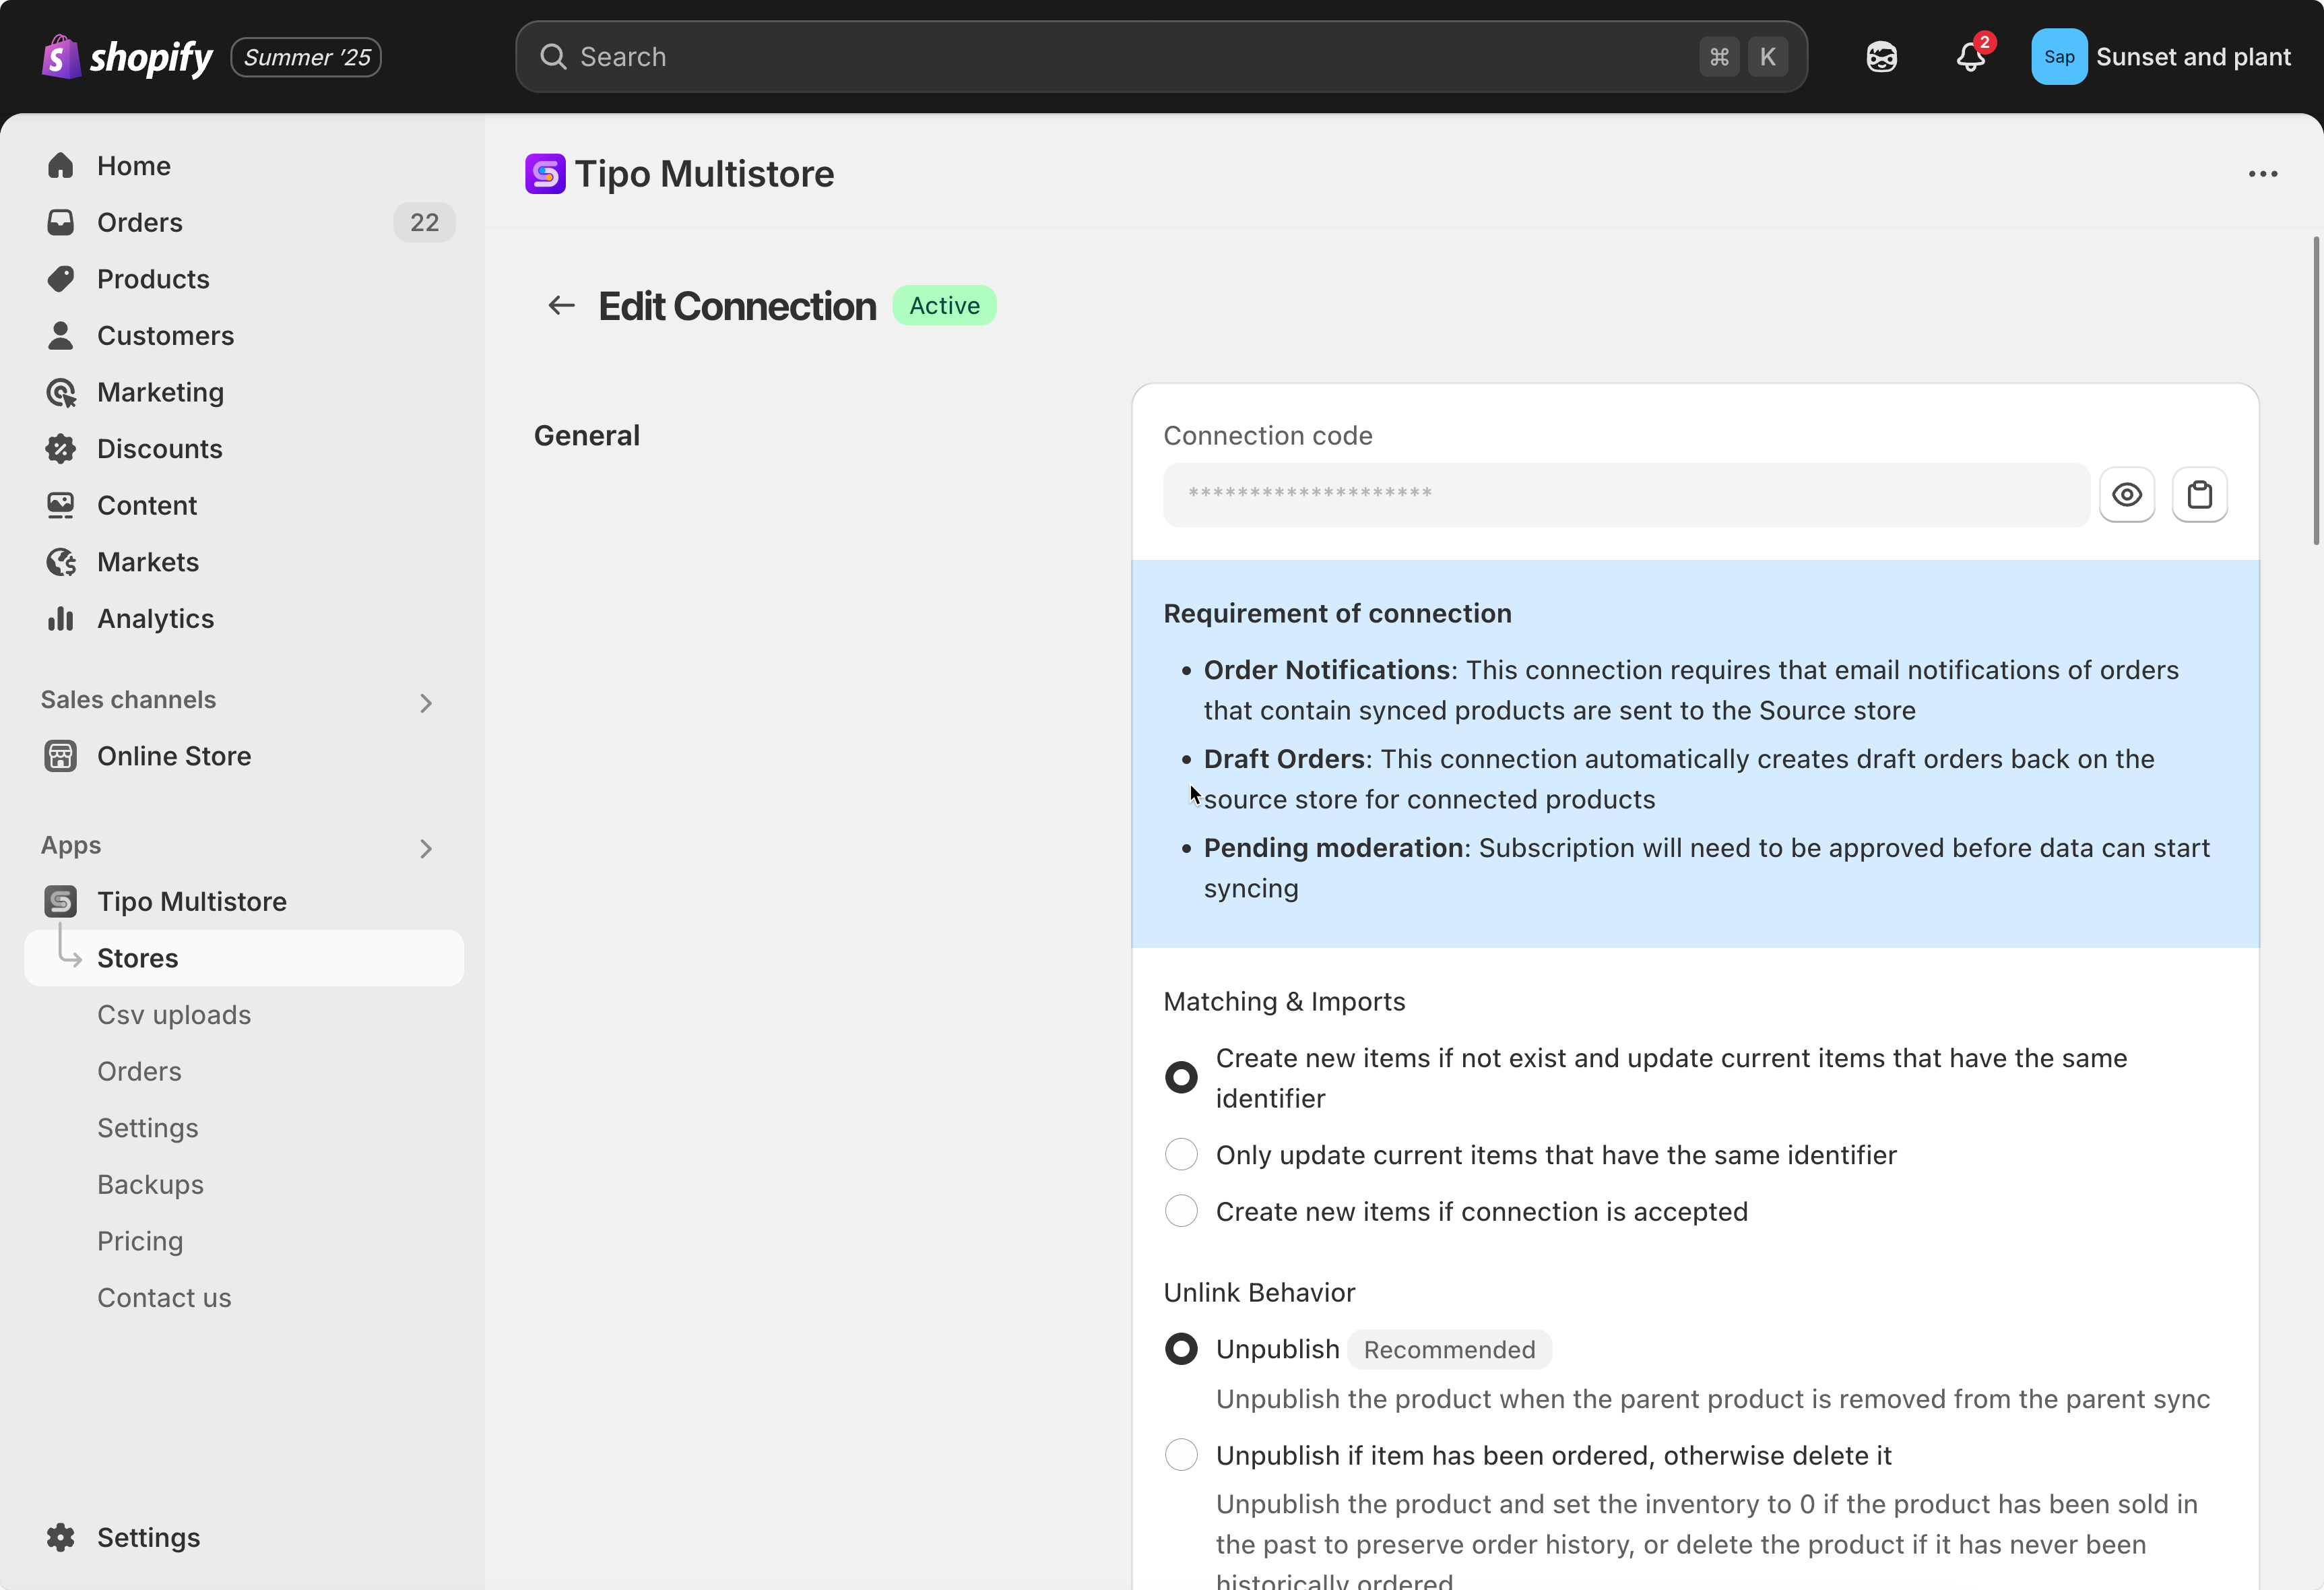The height and width of the screenshot is (1590, 2324).
Task: Click the Tipo Multistore app header icon
Action: pos(545,174)
